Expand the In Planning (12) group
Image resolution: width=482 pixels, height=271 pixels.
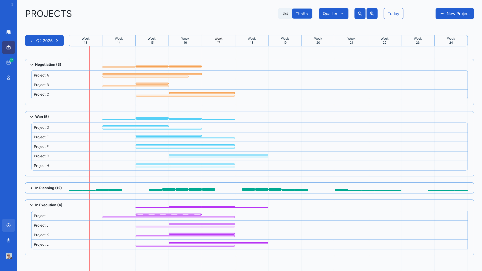click(32, 188)
